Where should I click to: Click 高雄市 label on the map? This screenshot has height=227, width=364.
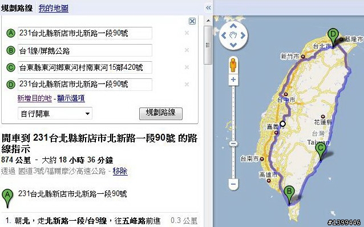[268, 174]
